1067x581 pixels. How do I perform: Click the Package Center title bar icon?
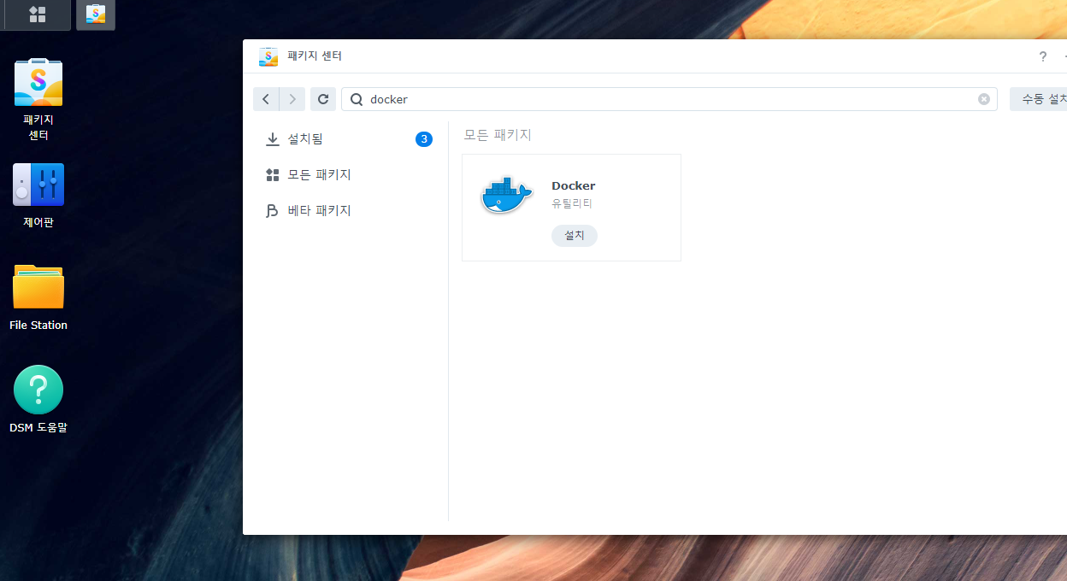pos(268,56)
